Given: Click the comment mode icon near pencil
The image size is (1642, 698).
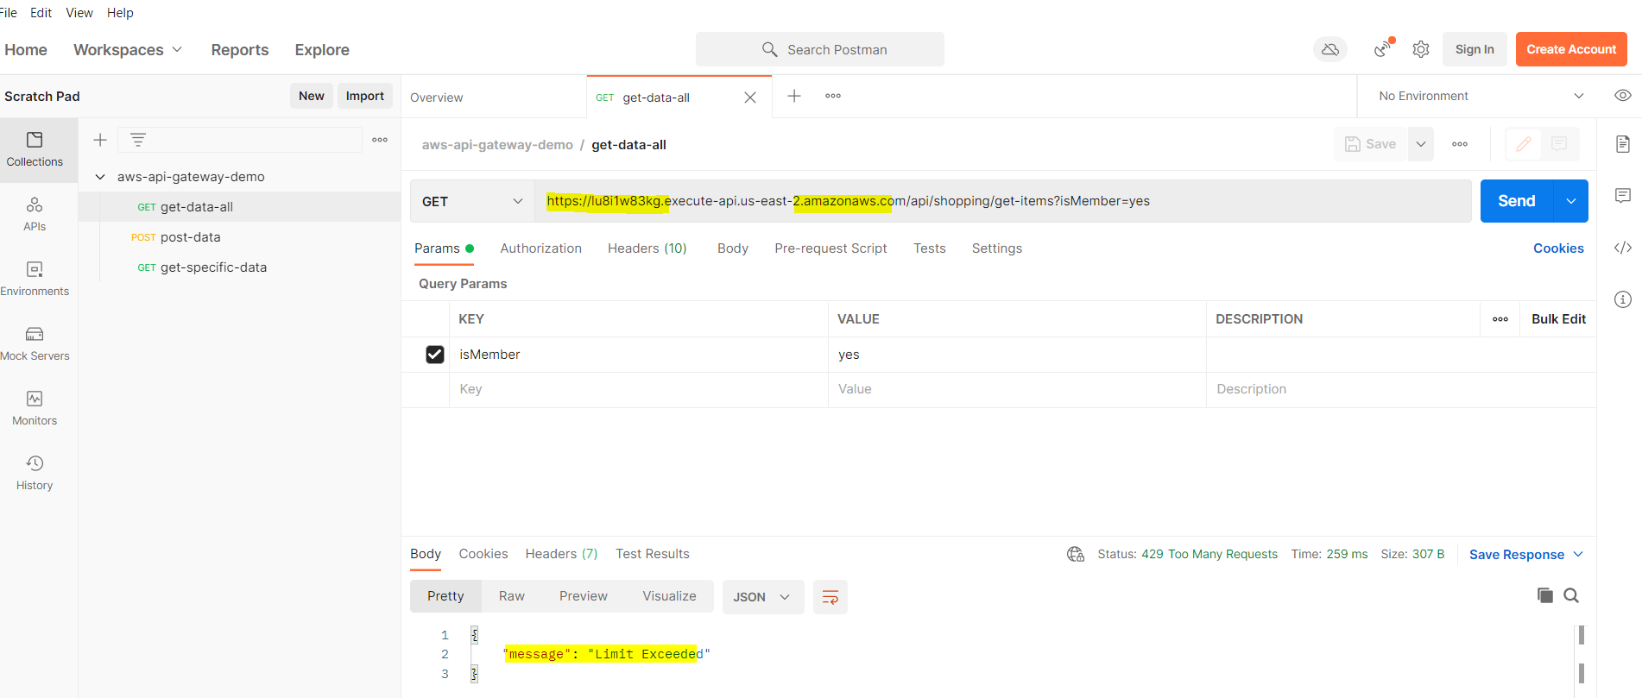Looking at the screenshot, I should [x=1559, y=144].
